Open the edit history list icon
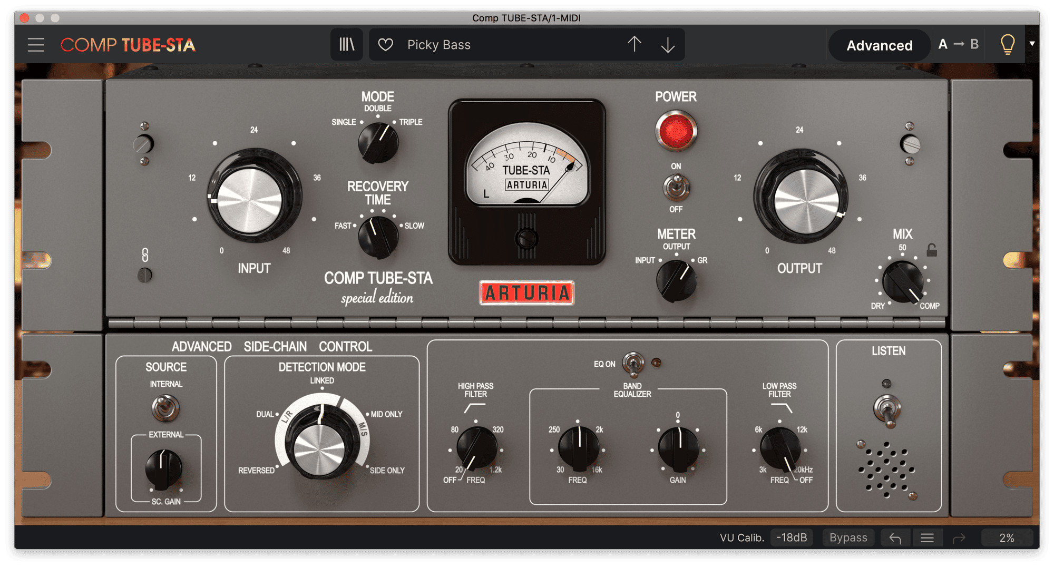 [927, 538]
